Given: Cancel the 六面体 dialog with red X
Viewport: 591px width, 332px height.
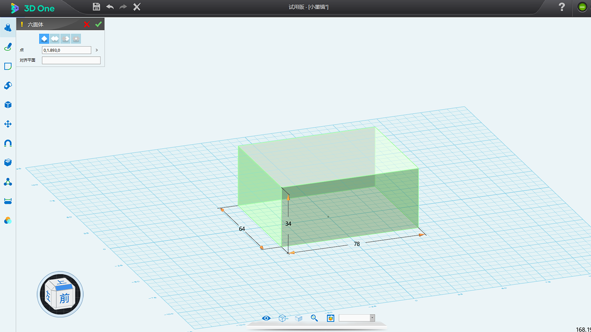Looking at the screenshot, I should click(x=87, y=24).
